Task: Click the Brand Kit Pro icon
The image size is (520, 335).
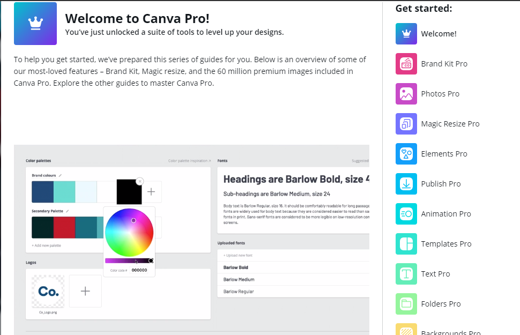Action: (x=406, y=64)
